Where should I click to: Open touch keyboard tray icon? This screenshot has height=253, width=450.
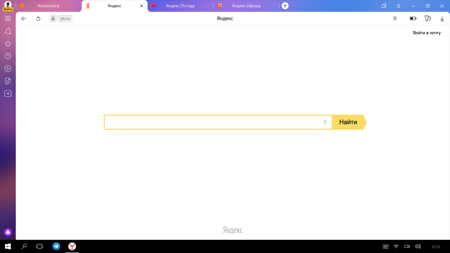point(386,246)
